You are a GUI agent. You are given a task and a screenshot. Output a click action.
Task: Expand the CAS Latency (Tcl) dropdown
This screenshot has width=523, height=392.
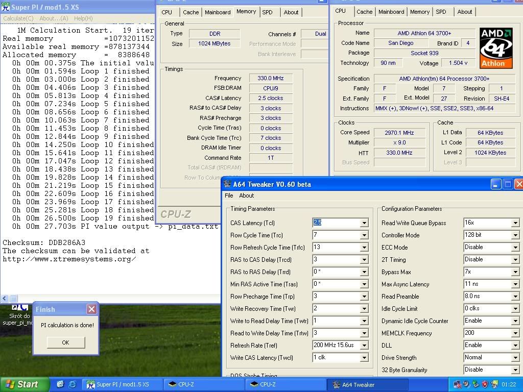364,223
